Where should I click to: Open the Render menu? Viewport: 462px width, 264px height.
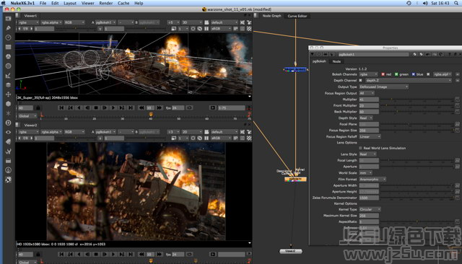106,3
